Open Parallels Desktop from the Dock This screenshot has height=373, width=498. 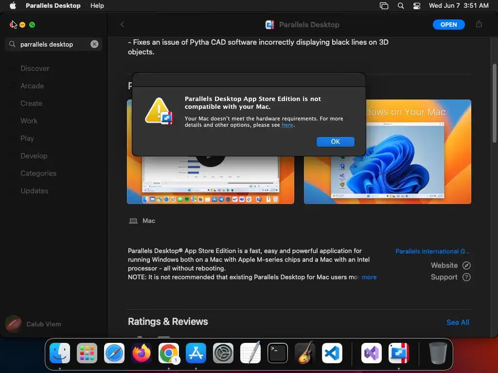(399, 353)
